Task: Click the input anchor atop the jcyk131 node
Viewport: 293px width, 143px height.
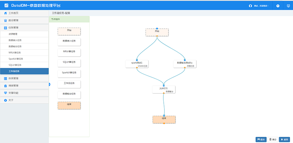Action: tap(164, 85)
